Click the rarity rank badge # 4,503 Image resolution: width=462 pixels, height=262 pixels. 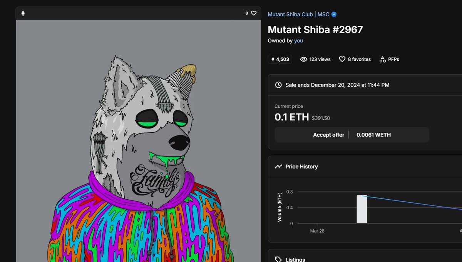[x=280, y=59]
